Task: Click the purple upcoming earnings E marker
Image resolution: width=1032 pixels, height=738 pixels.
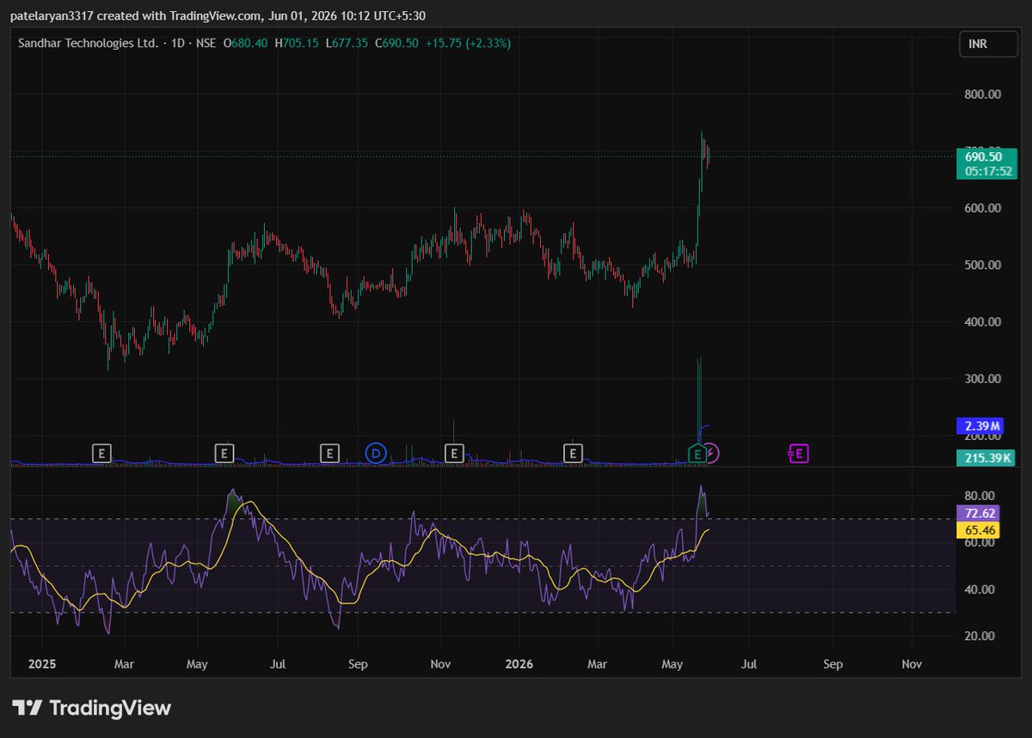Action: [799, 453]
